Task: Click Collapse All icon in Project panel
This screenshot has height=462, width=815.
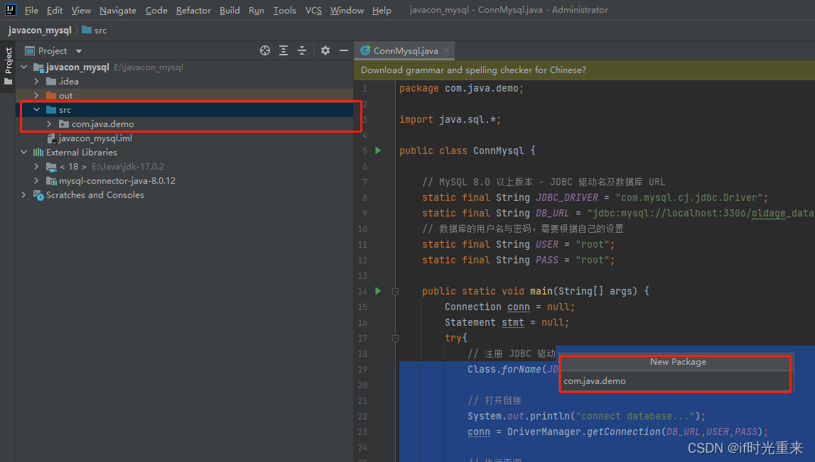Action: 302,50
